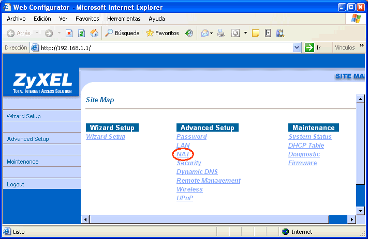368x239 pixels.
Task: Click the History icon in toolbar
Action: [189, 33]
